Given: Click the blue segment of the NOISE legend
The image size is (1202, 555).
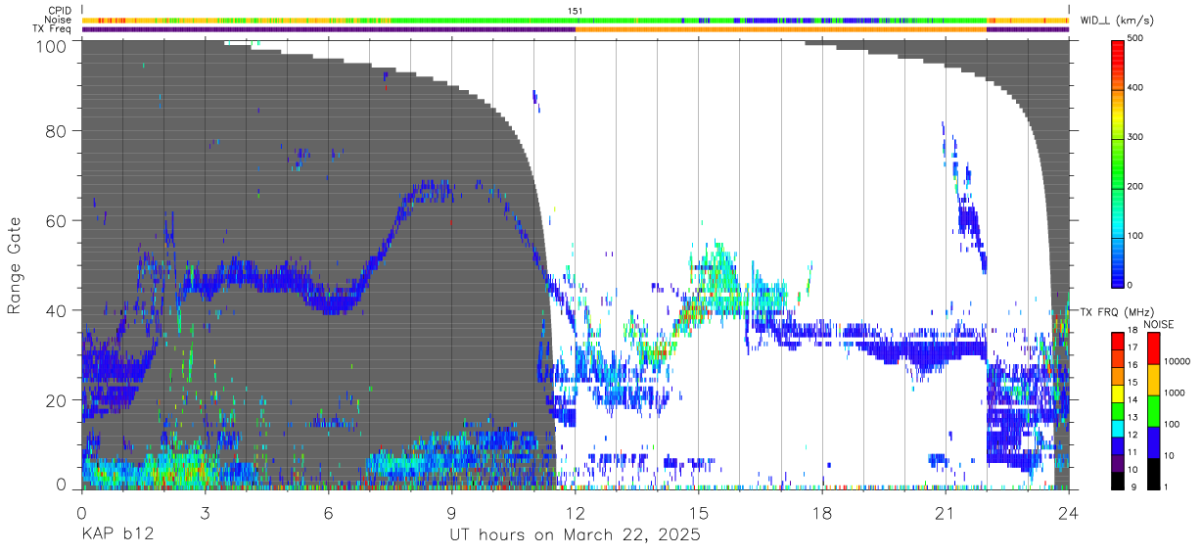Looking at the screenshot, I should [1153, 441].
